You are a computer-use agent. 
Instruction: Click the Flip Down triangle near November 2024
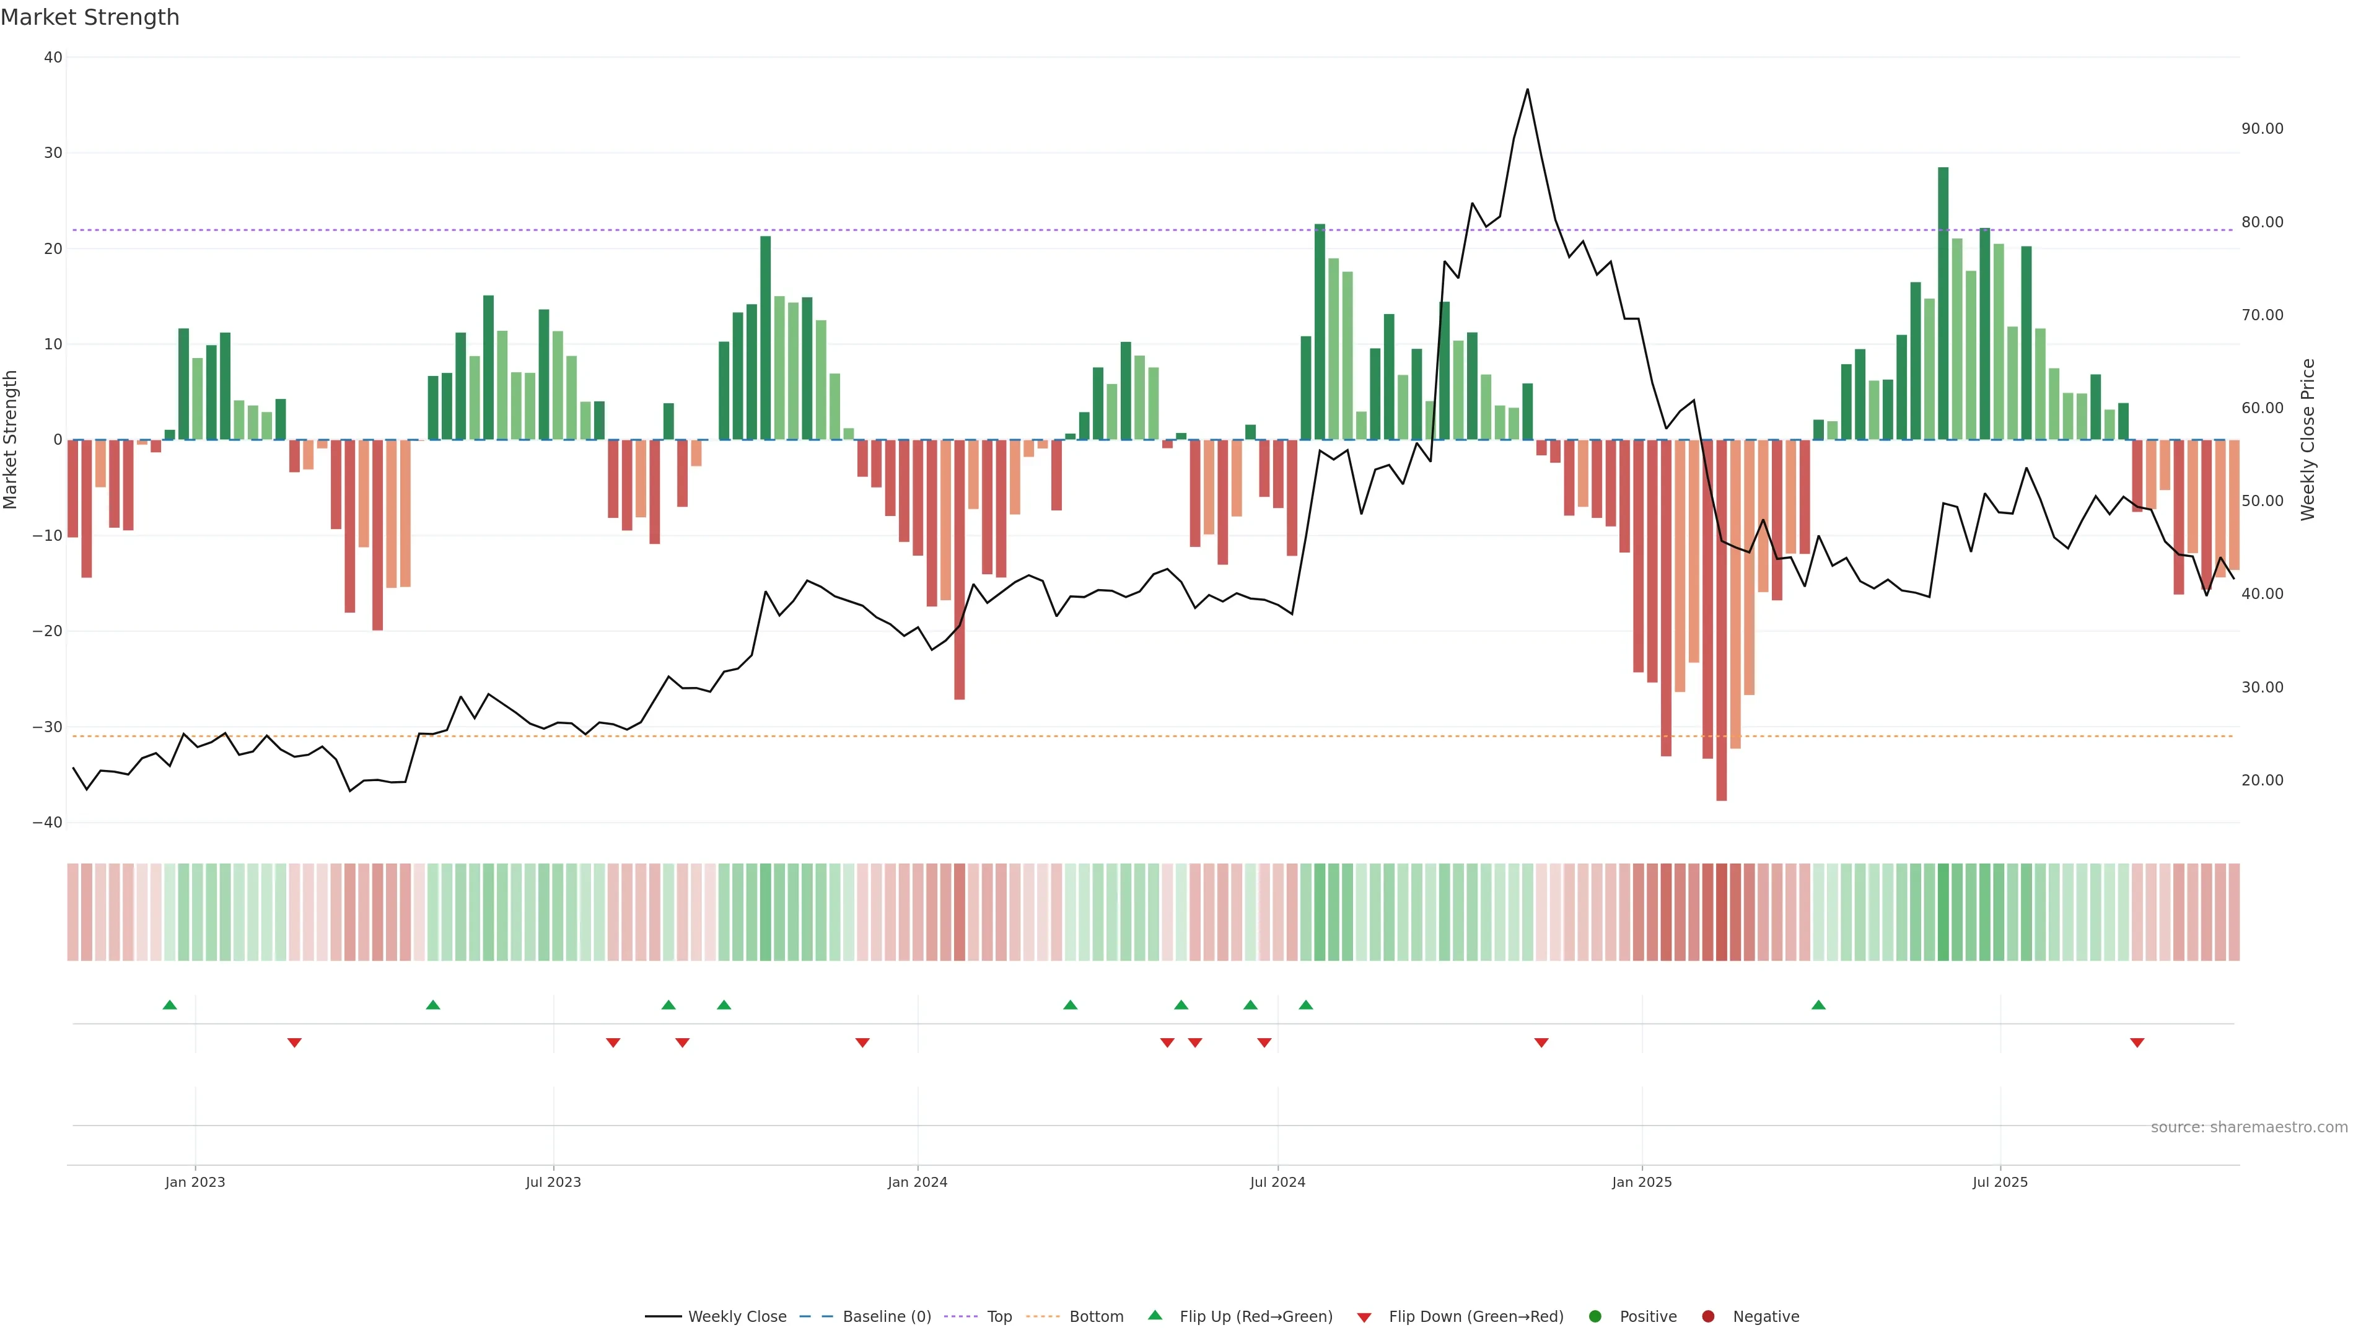pyautogui.click(x=1541, y=1043)
